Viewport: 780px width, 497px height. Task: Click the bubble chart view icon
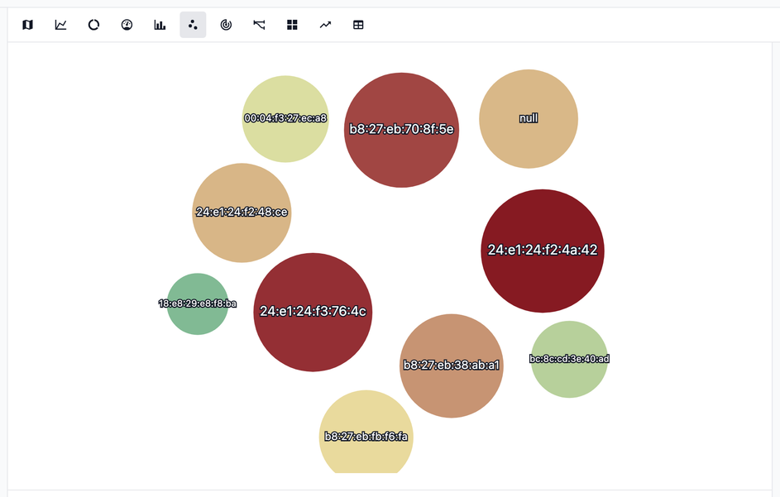(193, 25)
